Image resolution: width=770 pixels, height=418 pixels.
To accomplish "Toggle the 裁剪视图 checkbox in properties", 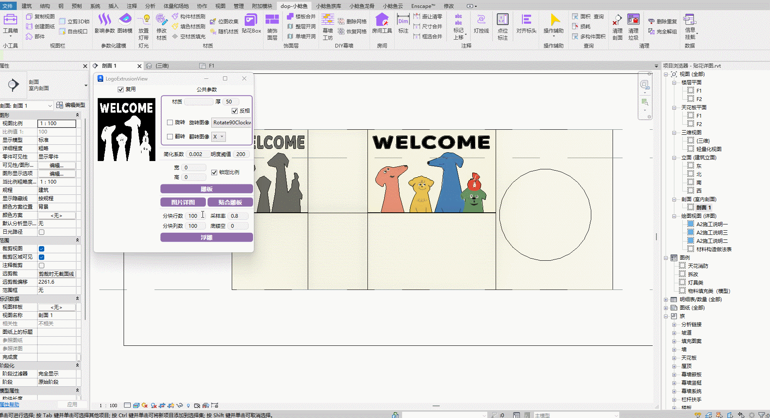I will pos(41,249).
